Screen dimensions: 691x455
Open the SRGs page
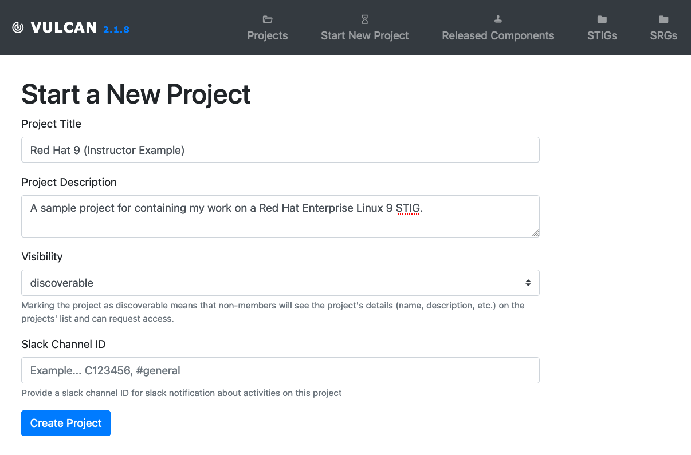click(x=663, y=35)
